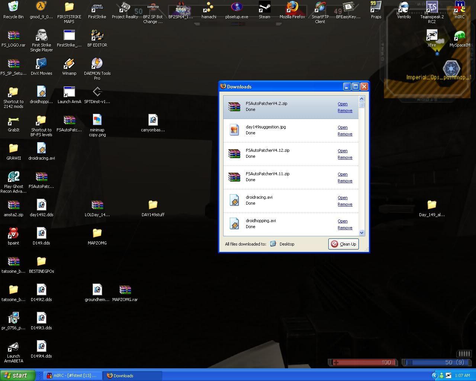Viewport: 476px width, 381px height.
Task: Select the droidracing.avi desktop file
Action: coord(41,151)
